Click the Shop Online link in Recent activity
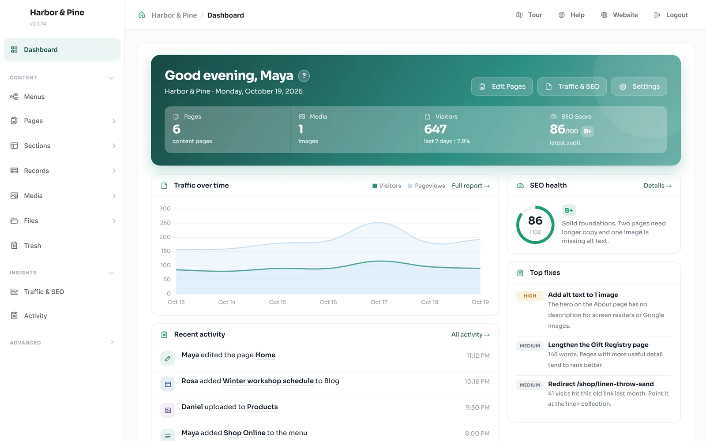Image resolution: width=706 pixels, height=441 pixels. (x=244, y=433)
